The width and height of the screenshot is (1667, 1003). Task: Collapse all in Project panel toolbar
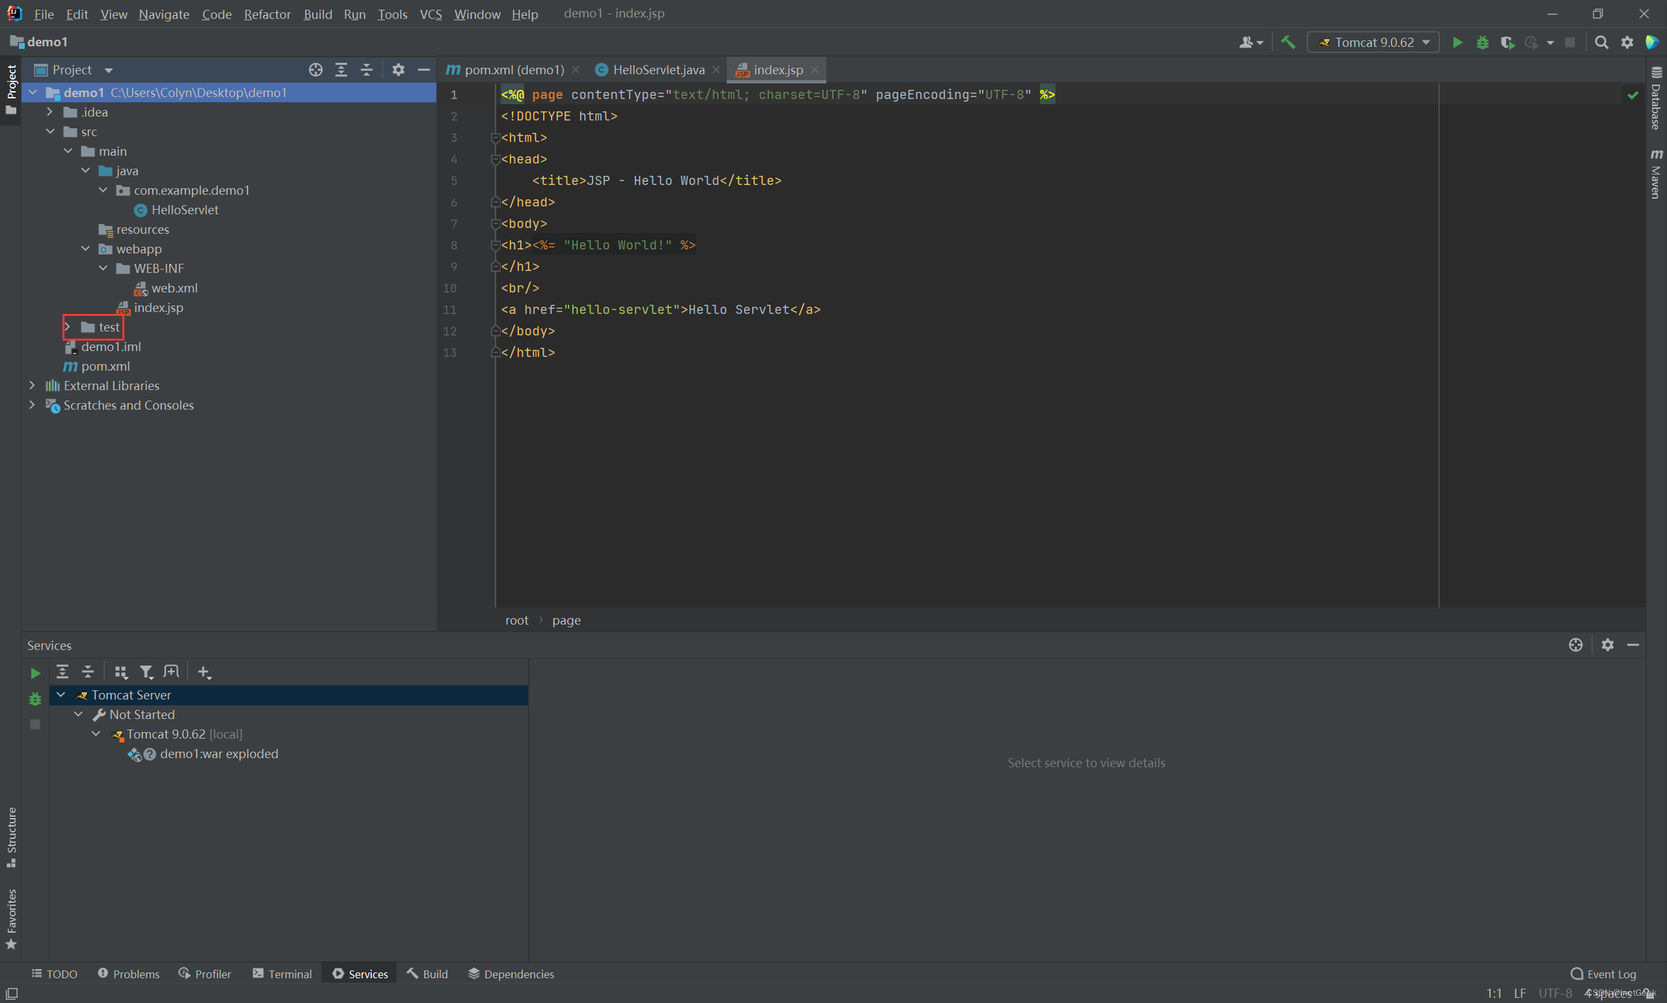point(366,70)
